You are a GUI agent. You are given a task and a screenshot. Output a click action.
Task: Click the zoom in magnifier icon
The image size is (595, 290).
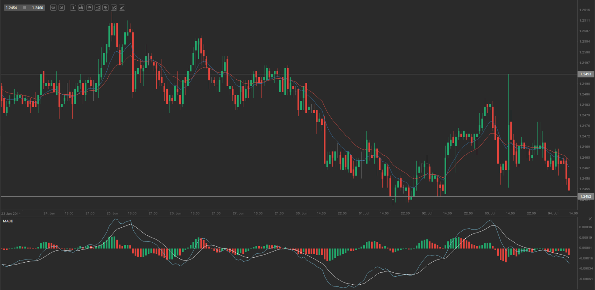(x=61, y=8)
